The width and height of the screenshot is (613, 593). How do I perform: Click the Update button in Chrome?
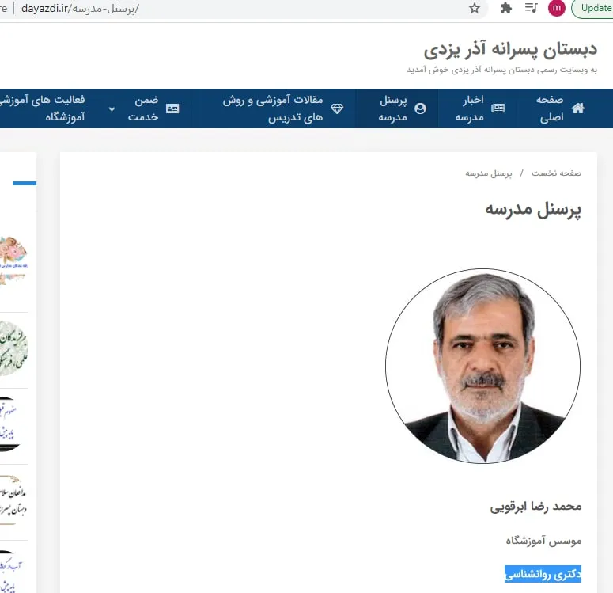(592, 8)
